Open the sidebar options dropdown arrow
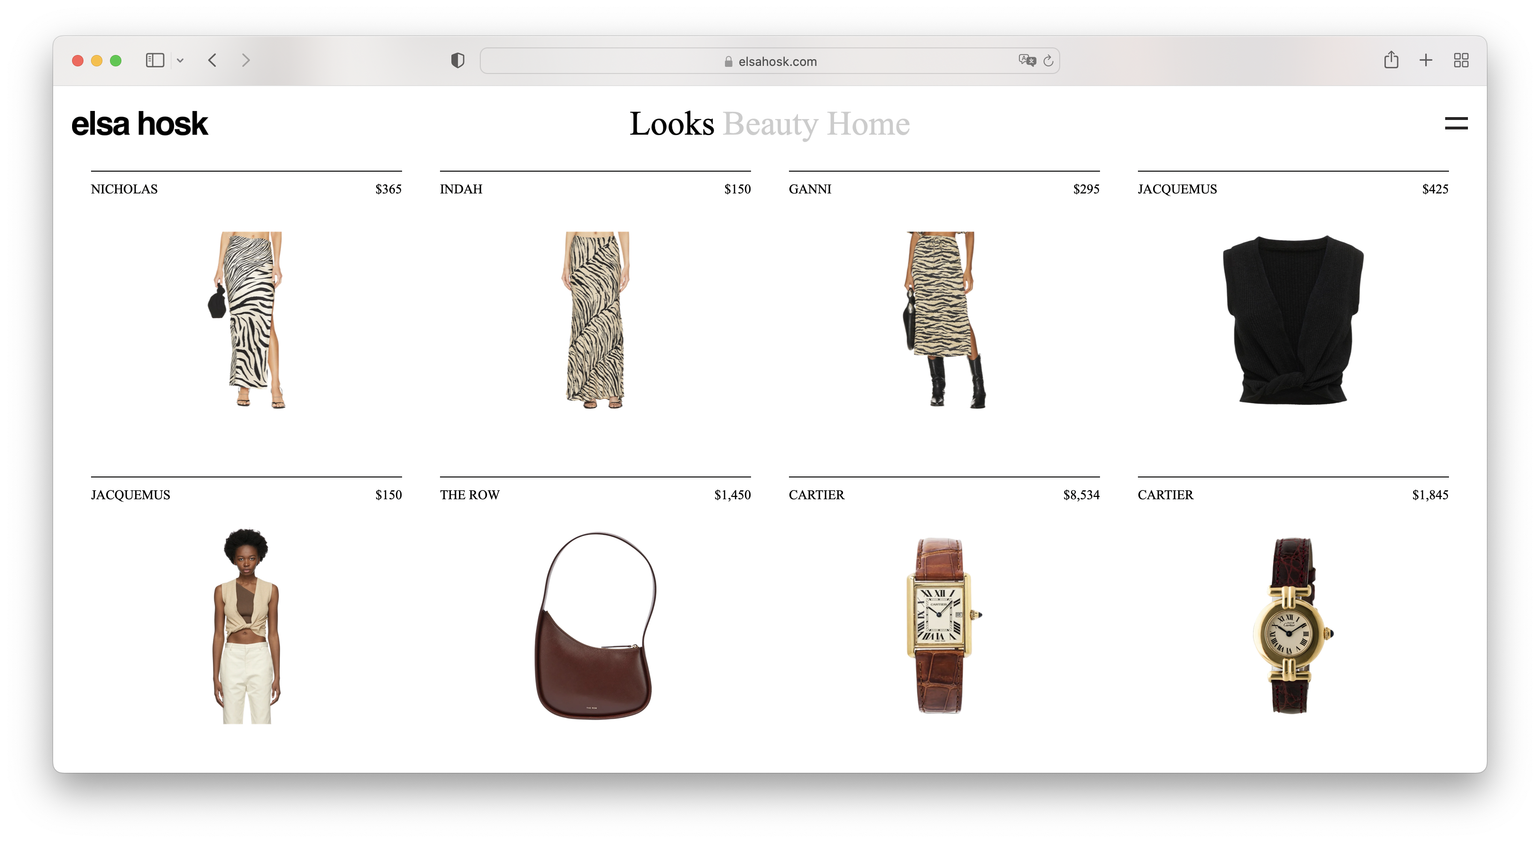The image size is (1540, 843). (180, 60)
